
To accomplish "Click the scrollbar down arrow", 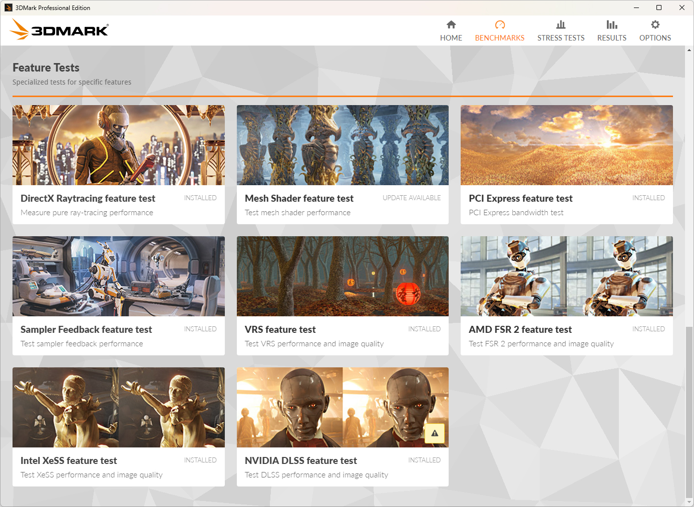I will pyautogui.click(x=689, y=502).
